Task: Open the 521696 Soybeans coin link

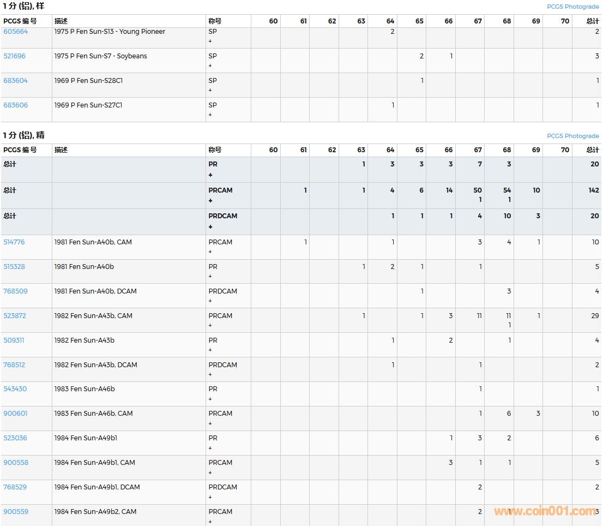Action: click(x=14, y=56)
